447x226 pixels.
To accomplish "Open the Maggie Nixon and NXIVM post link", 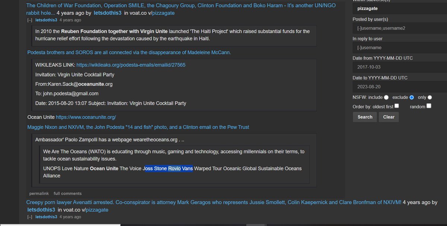I will 138,127.
